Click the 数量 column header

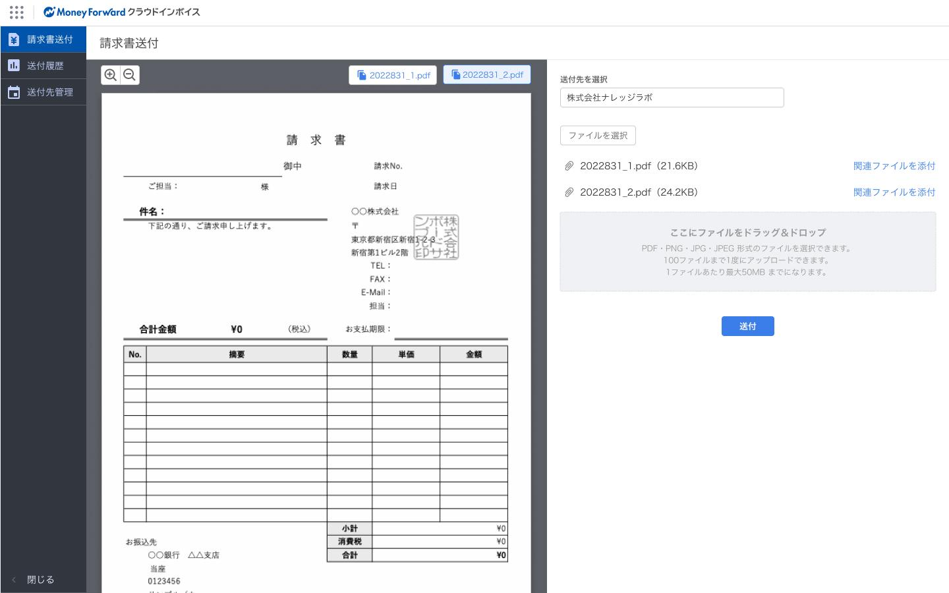[x=350, y=354]
